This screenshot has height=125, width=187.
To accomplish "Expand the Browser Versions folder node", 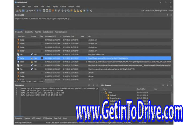I will [106, 98].
